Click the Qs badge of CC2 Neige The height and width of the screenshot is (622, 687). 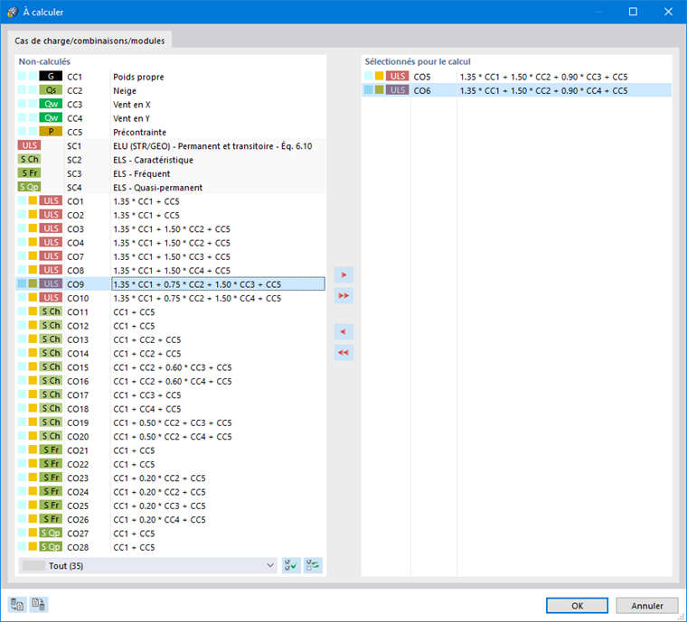click(51, 90)
